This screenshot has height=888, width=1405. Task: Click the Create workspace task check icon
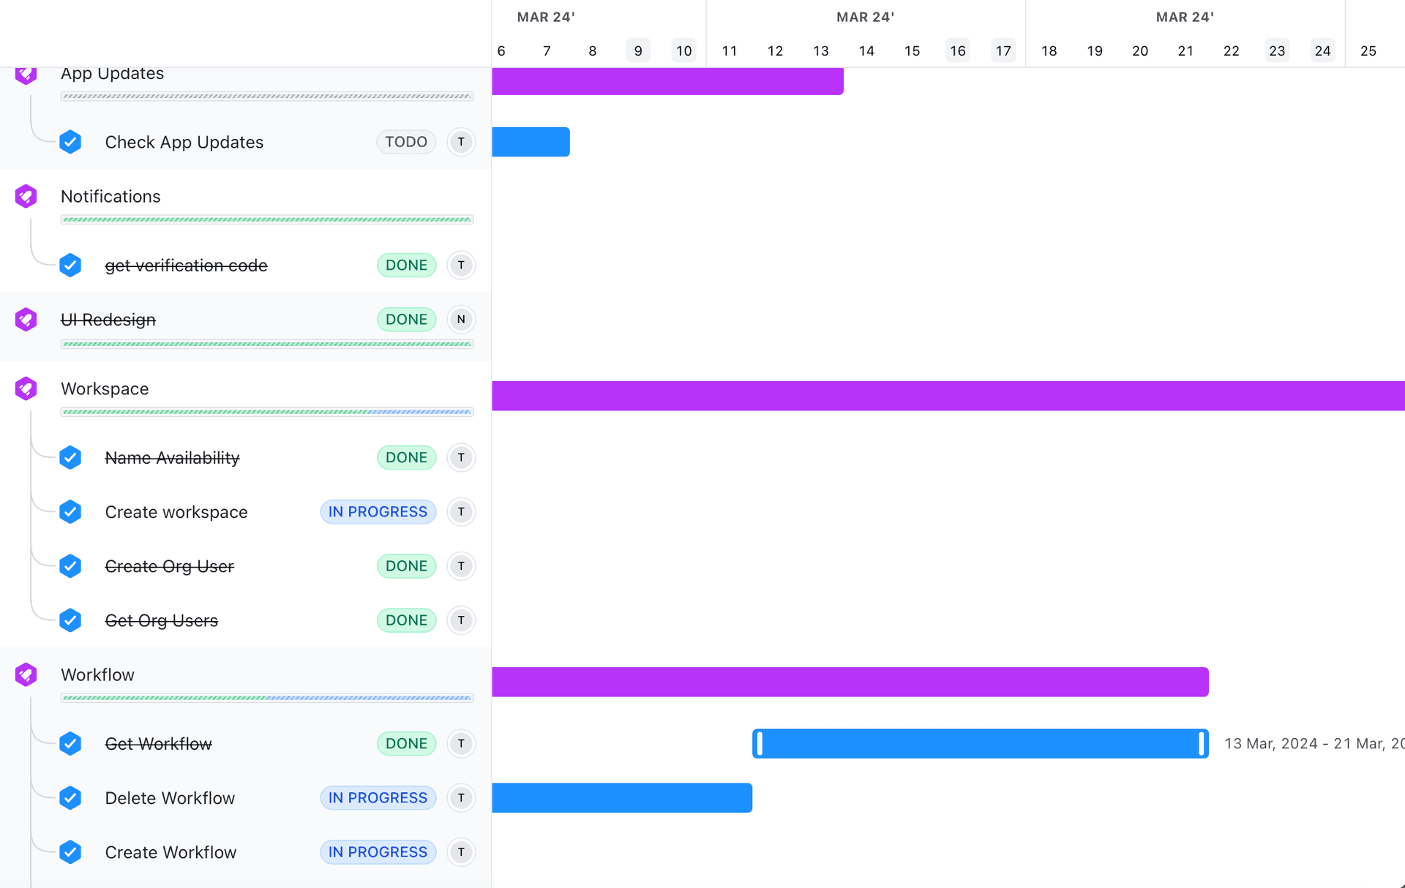click(x=70, y=511)
